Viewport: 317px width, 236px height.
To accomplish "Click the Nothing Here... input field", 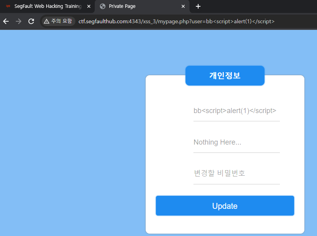I will [x=236, y=142].
